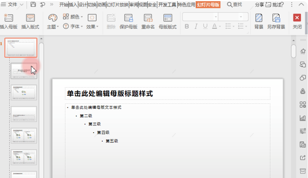Toggle Underline formatting
Image resolution: width=308 pixels, height=178 pixels.
(x=205, y=26)
